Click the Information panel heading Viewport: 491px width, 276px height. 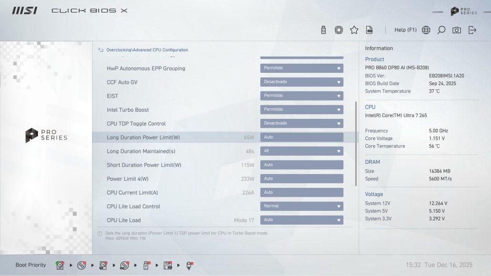[379, 48]
